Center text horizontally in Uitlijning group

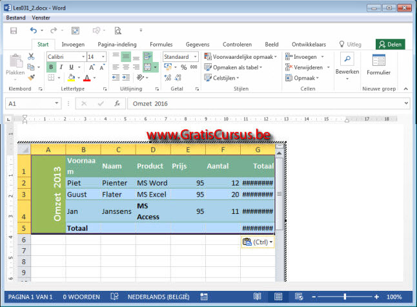(x=126, y=67)
